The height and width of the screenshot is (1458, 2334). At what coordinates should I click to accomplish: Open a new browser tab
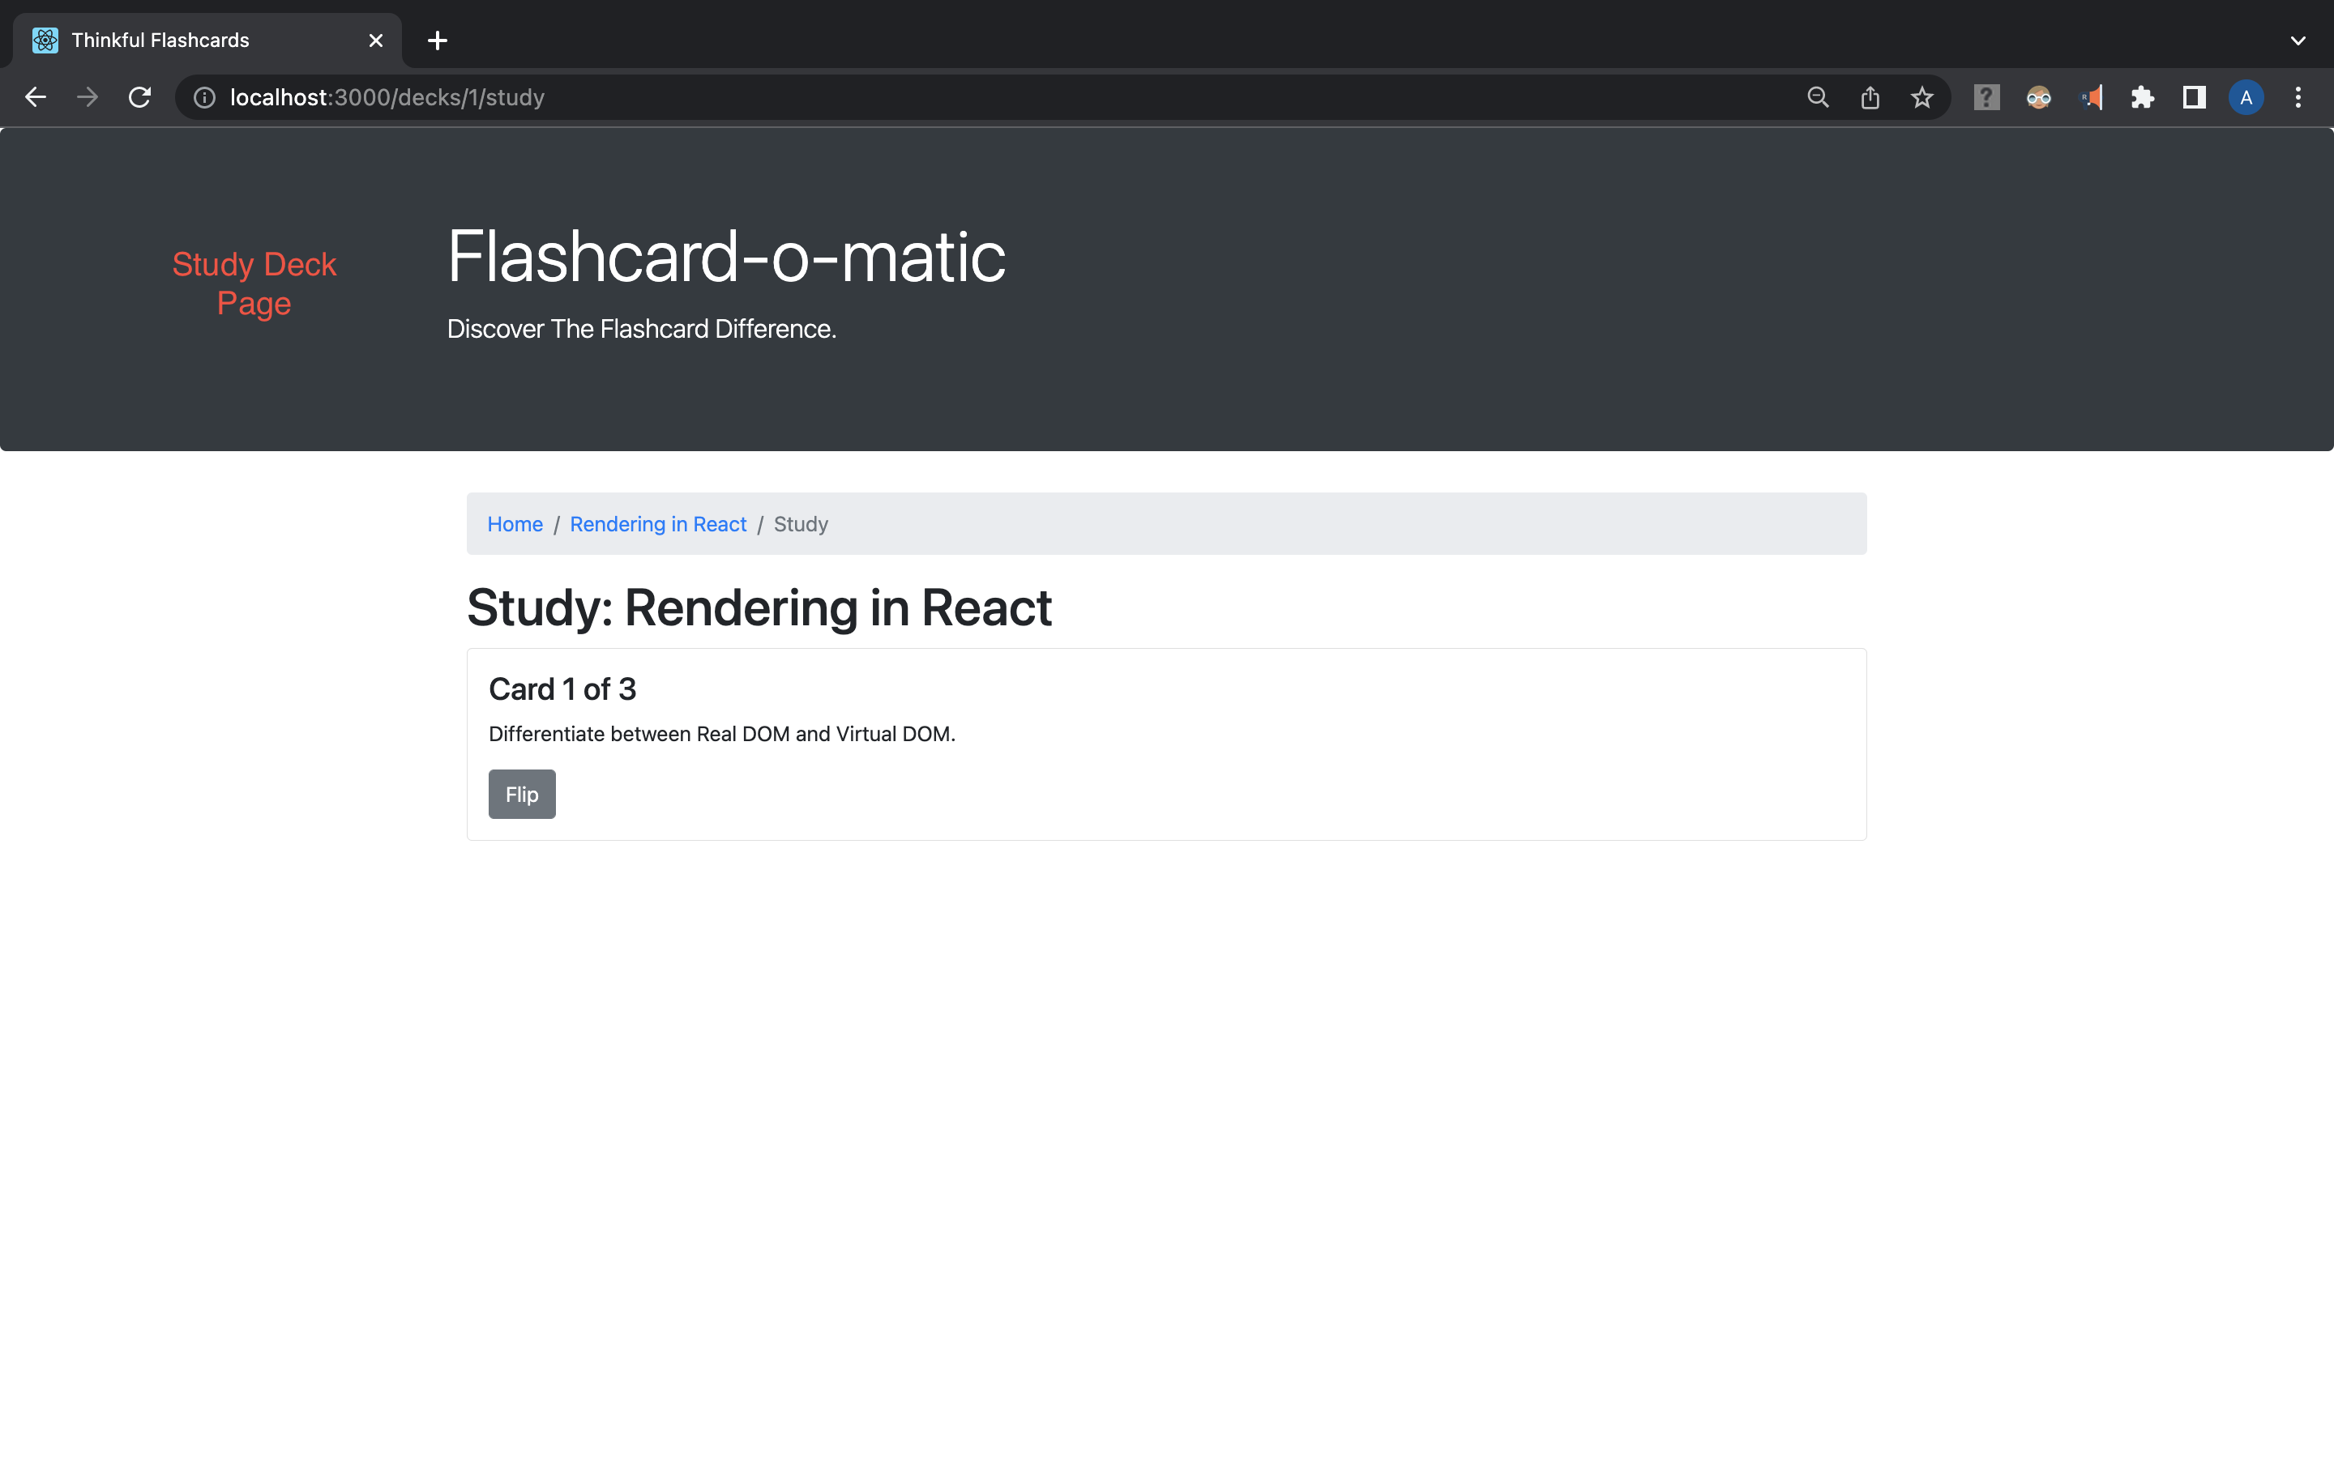[437, 40]
